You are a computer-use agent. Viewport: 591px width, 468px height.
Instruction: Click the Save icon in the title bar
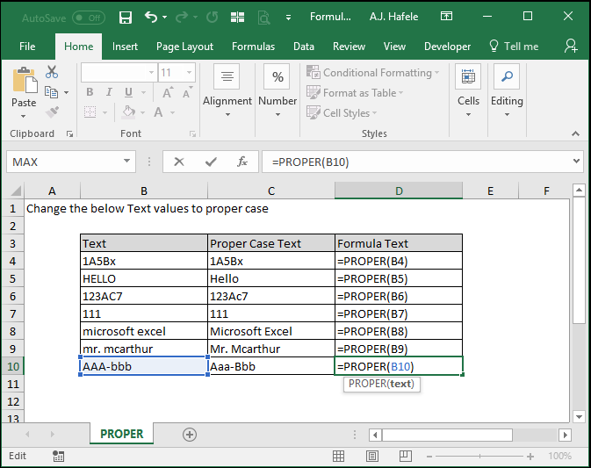click(125, 18)
